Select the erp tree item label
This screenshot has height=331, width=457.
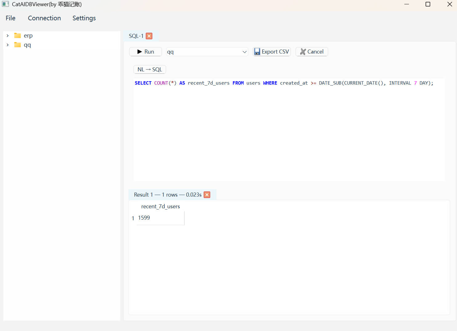click(x=28, y=36)
